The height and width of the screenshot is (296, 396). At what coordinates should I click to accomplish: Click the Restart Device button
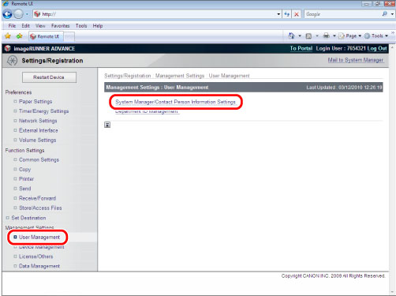[x=49, y=77]
